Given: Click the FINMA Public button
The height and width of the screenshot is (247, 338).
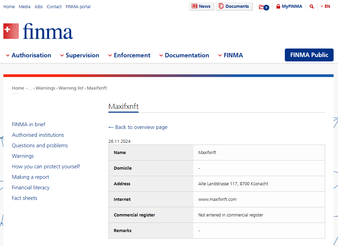Looking at the screenshot, I should pyautogui.click(x=309, y=55).
